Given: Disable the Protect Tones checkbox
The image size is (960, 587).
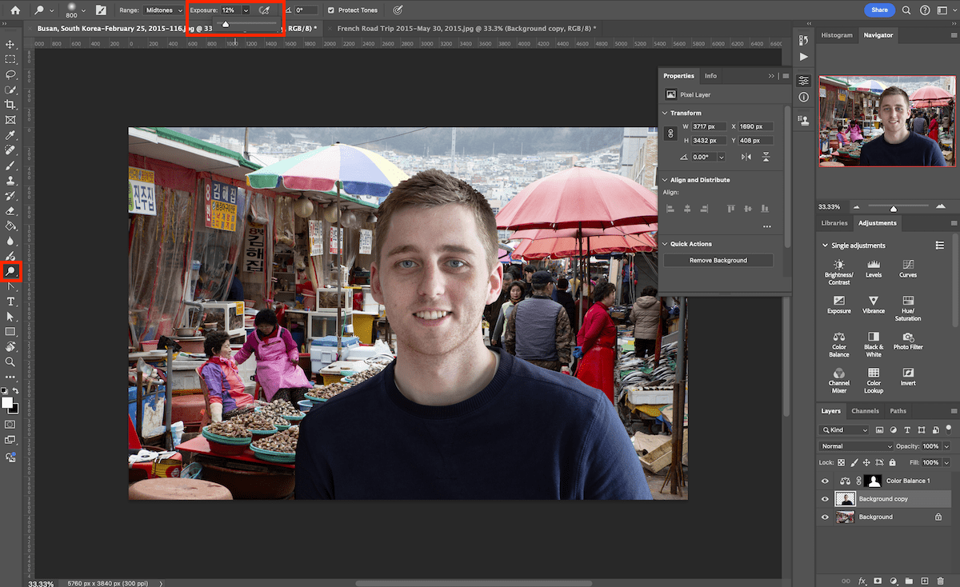Looking at the screenshot, I should point(332,10).
